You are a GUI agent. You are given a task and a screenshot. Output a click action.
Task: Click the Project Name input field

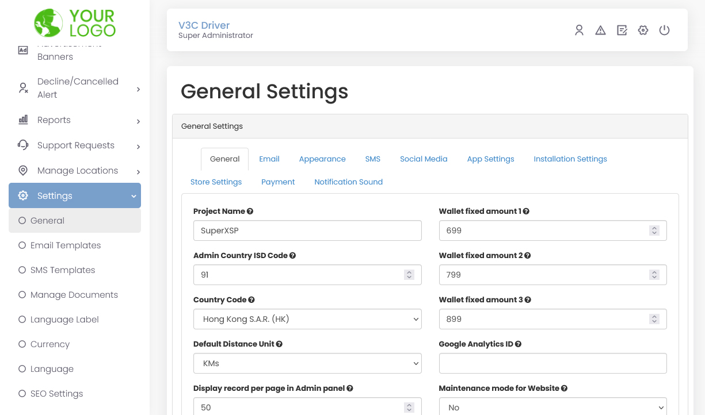pyautogui.click(x=307, y=230)
